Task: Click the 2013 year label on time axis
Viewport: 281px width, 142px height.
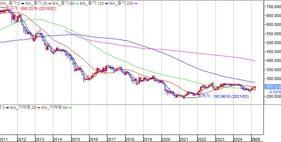Action: click(x=39, y=139)
